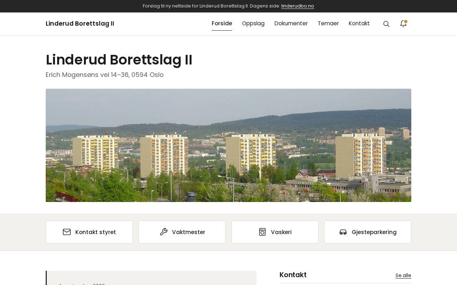Open the Vaskeri quick link
The image size is (457, 285).
[x=275, y=232]
